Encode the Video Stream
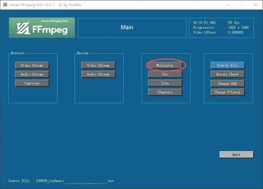Screen dimensions: 263x189 point(98,65)
